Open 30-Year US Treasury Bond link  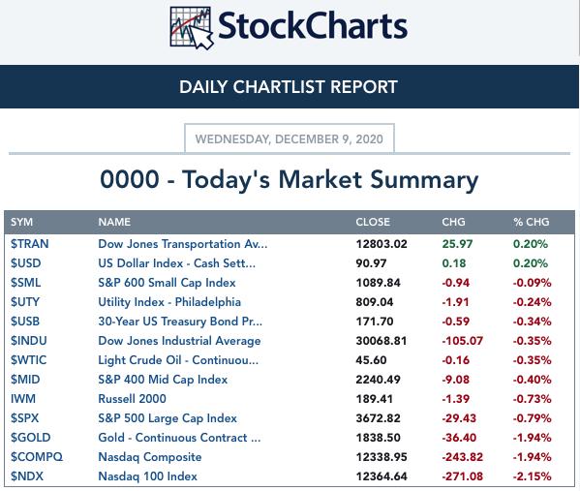(180, 322)
